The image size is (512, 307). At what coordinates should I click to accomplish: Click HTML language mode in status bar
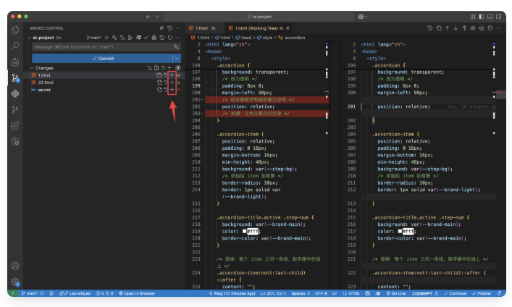click(x=353, y=293)
